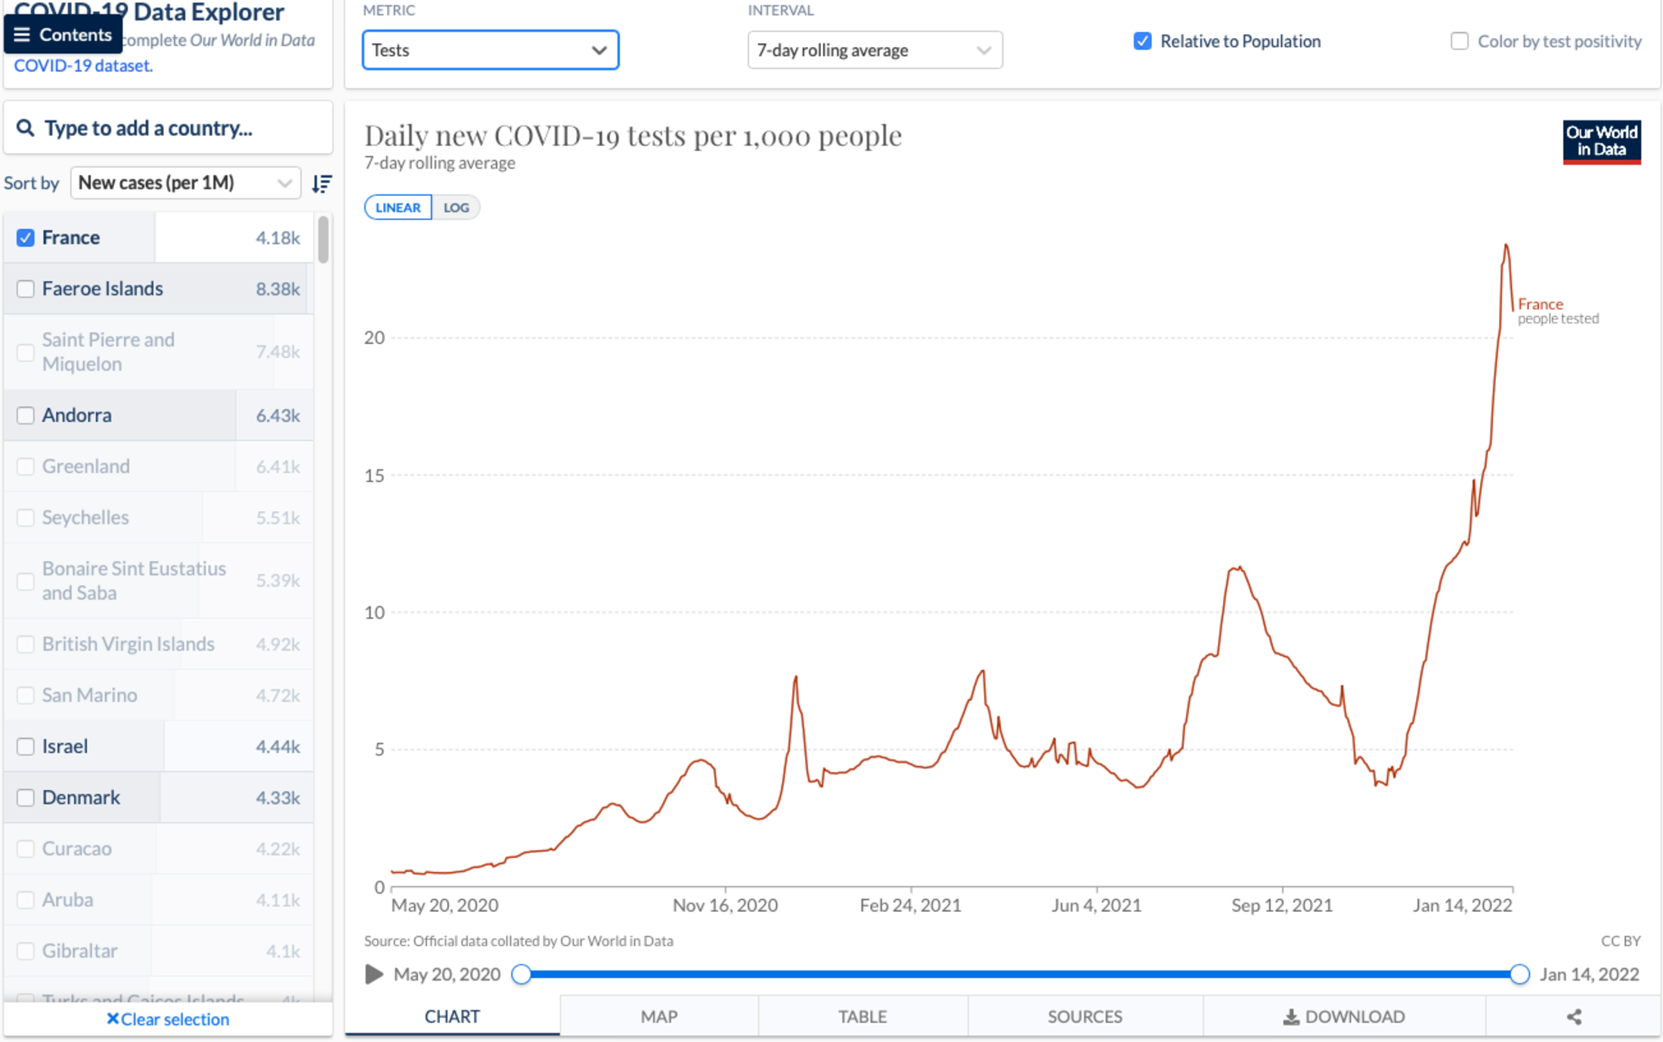
Task: Open Sort by New cases dropdown
Action: point(185,183)
